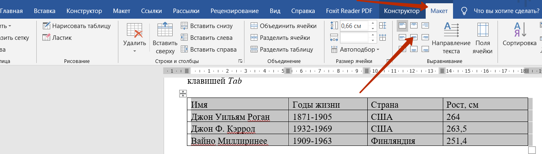Switch to the Рассылки tab
542x154 pixels.
186,11
